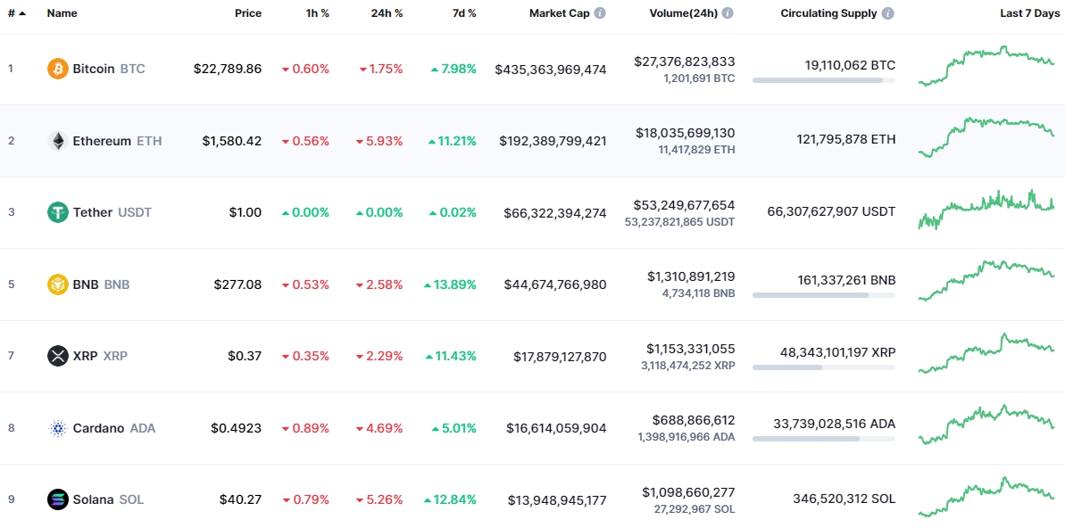Sort by Circulating Supply column header
Image resolution: width=1065 pixels, height=528 pixels.
point(828,12)
